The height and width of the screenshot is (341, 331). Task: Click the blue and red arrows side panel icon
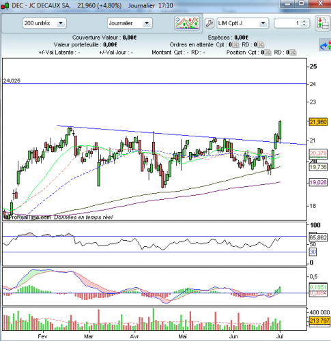click(x=326, y=45)
